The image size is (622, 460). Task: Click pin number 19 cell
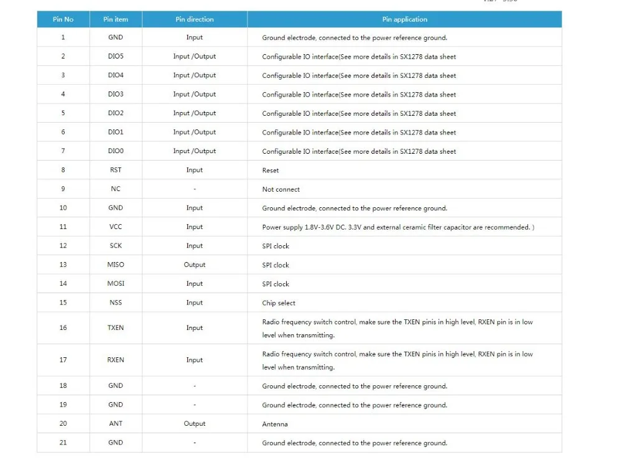[x=63, y=405]
